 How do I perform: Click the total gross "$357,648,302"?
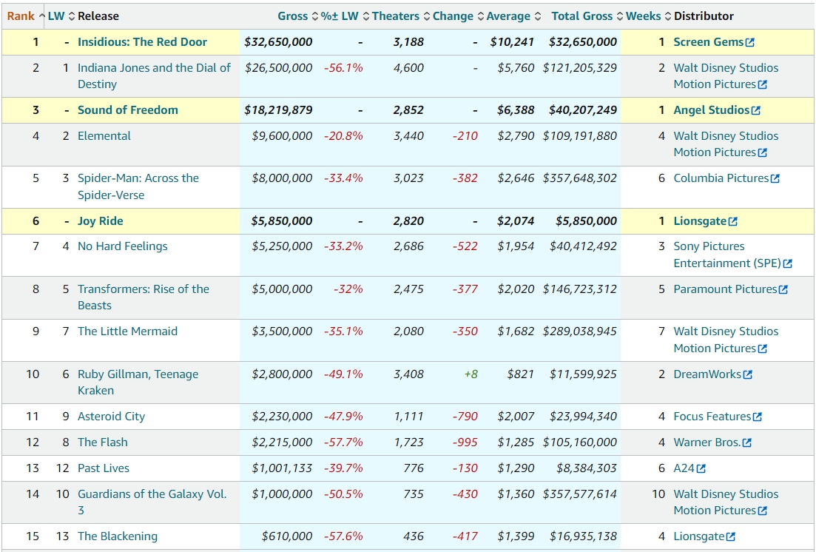[580, 178]
